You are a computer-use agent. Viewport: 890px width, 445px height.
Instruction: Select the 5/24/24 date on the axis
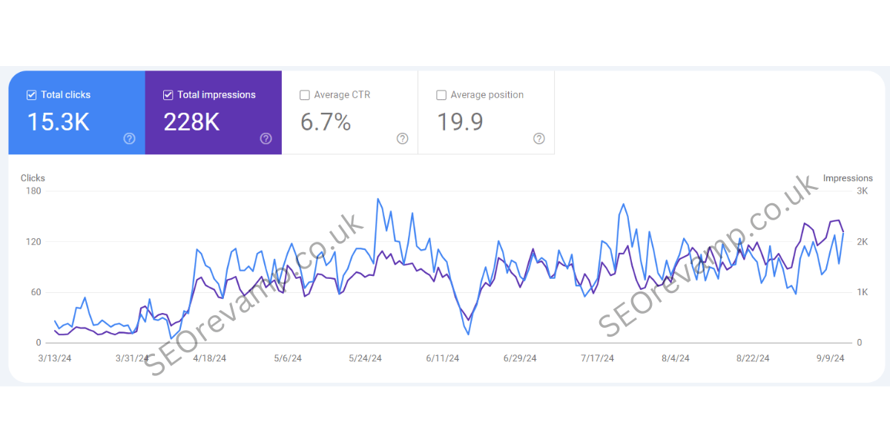[x=365, y=358]
